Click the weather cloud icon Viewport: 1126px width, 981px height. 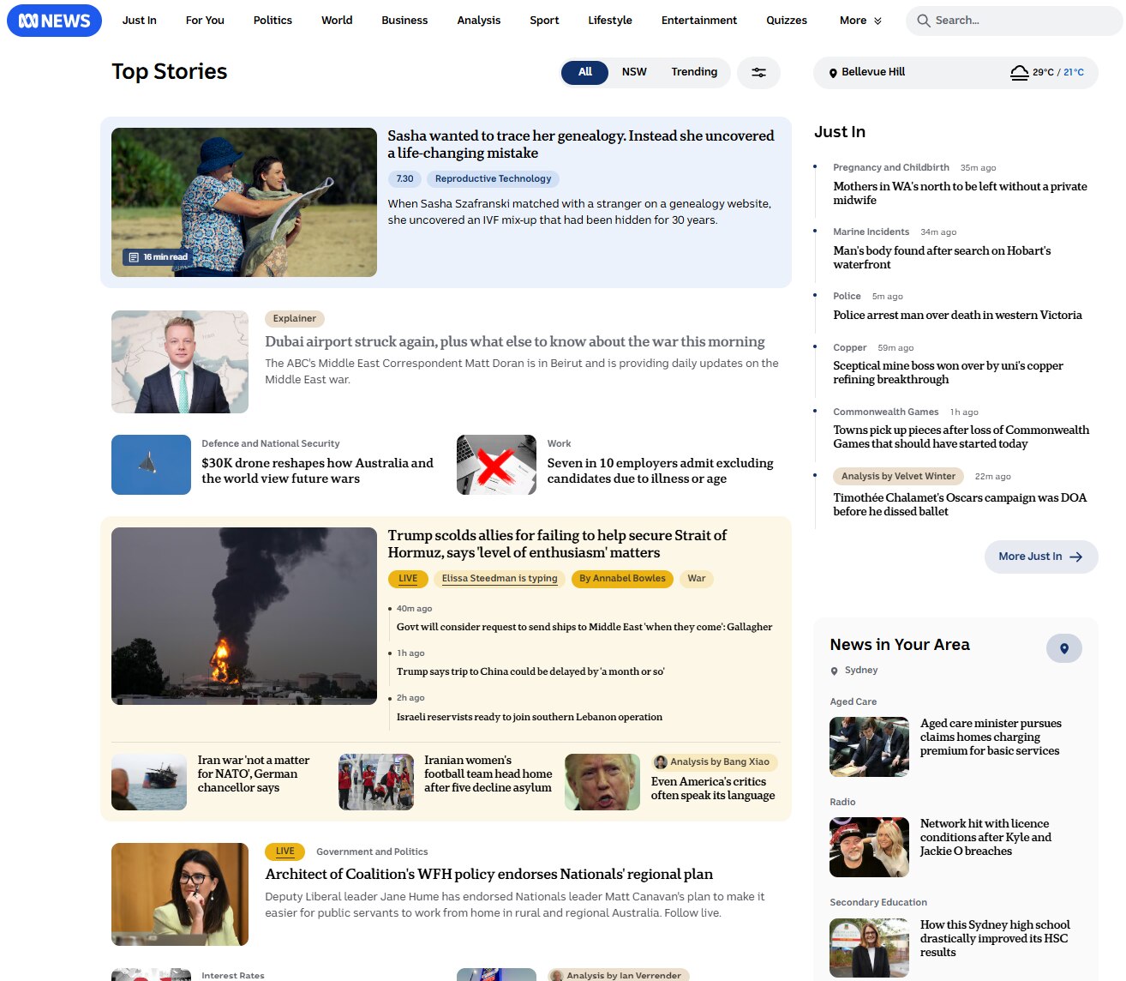[1019, 73]
